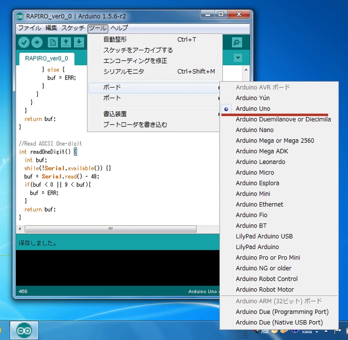This screenshot has height=340, width=348.
Task: Select Arduino Duemilanove or Diecimila board
Action: [x=279, y=119]
